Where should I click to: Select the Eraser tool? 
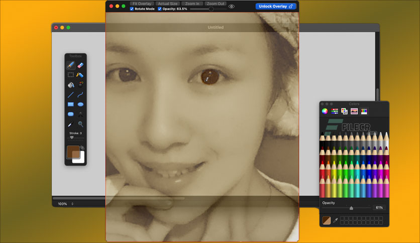pyautogui.click(x=80, y=65)
